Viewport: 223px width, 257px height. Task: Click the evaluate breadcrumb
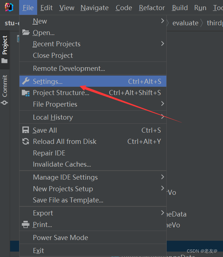pyautogui.click(x=185, y=23)
